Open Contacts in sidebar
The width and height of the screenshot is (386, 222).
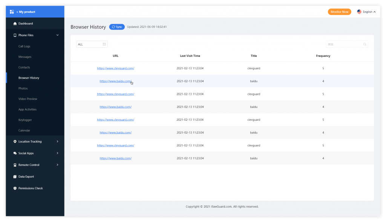pyautogui.click(x=24, y=67)
